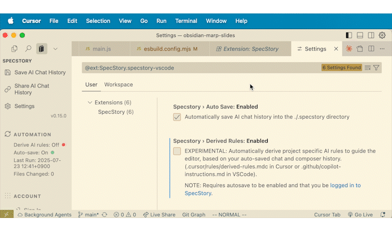
Task: Click the link icon beside Share AI Chat History
Action: [8, 89]
